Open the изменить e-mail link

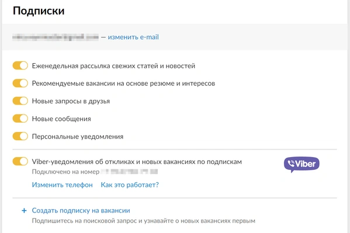click(133, 37)
